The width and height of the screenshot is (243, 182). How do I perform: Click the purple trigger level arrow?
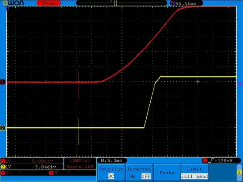tap(239, 84)
